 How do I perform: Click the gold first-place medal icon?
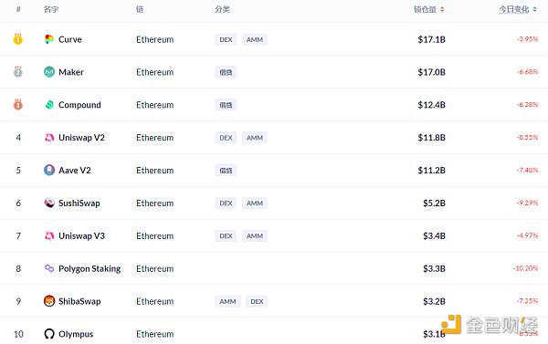tap(18, 39)
